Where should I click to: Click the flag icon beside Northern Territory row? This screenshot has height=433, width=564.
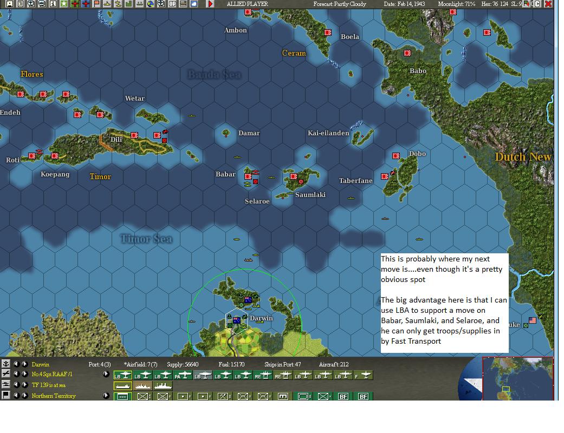pos(5,396)
